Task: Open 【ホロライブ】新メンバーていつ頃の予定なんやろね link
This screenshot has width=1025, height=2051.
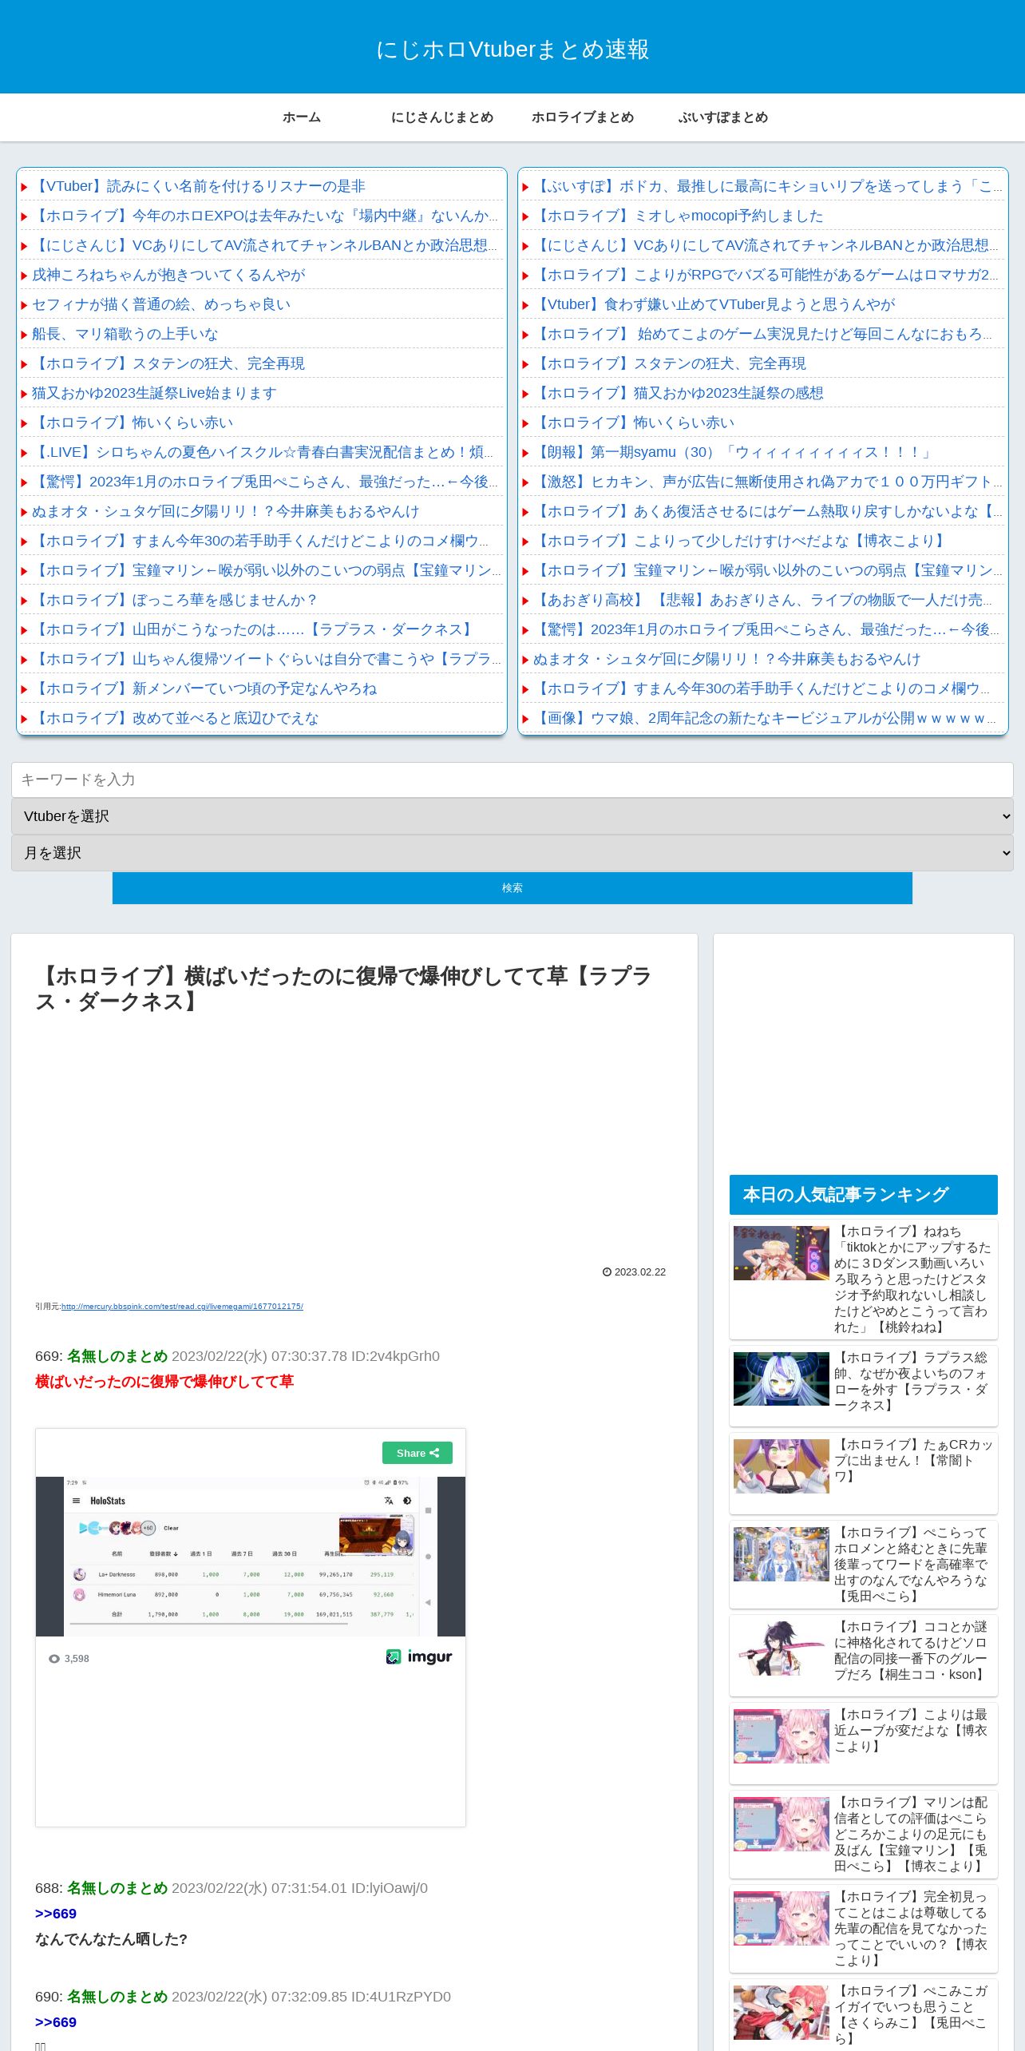Action: 204,688
